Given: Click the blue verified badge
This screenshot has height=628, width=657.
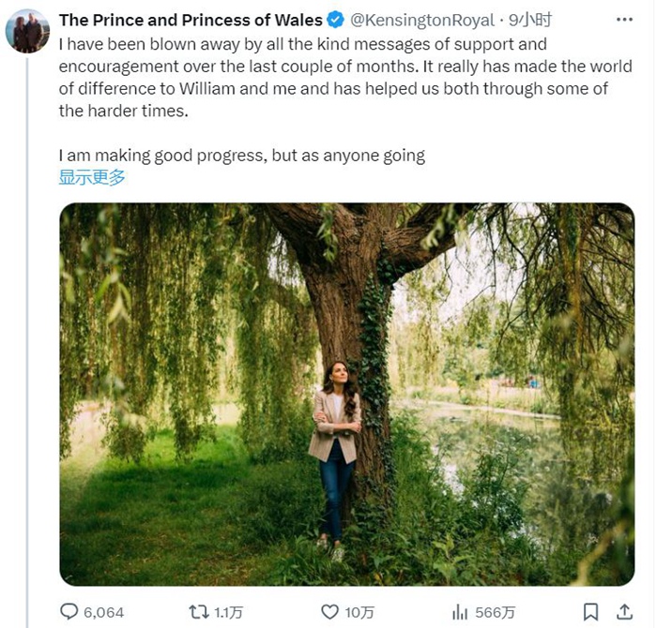Looking at the screenshot, I should pos(336,20).
